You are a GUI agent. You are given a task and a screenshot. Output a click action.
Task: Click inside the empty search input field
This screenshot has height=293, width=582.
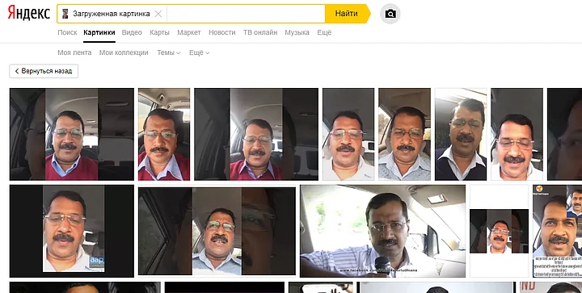pyautogui.click(x=246, y=14)
